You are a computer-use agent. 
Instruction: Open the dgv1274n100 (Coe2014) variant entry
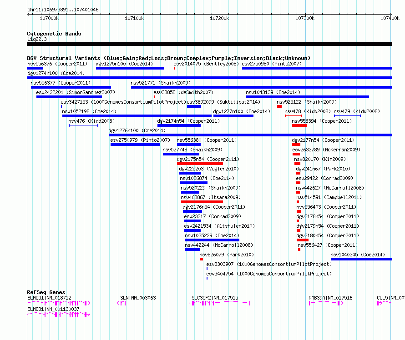(56, 73)
